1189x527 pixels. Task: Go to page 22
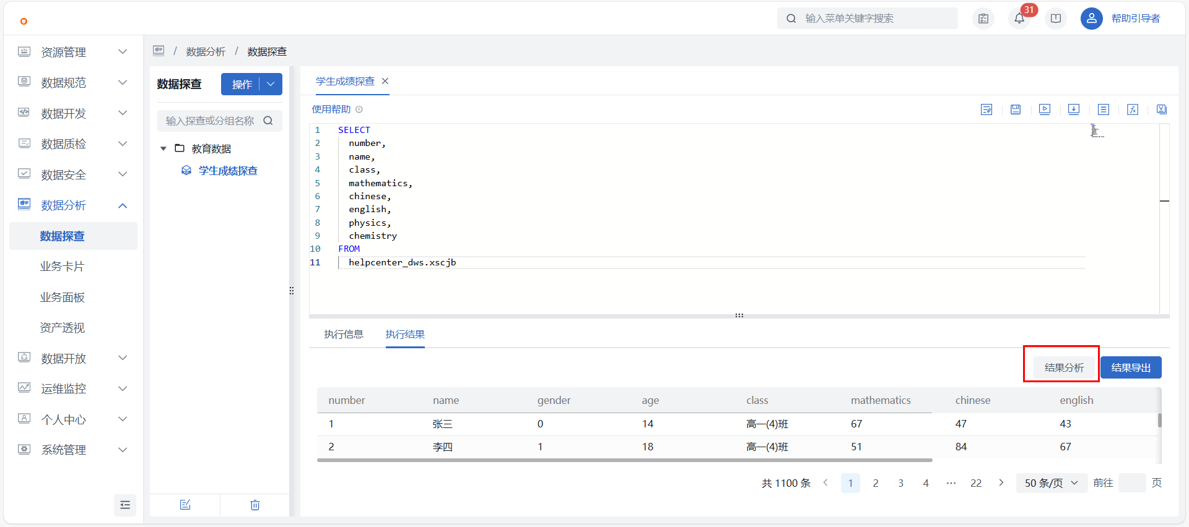(x=976, y=483)
